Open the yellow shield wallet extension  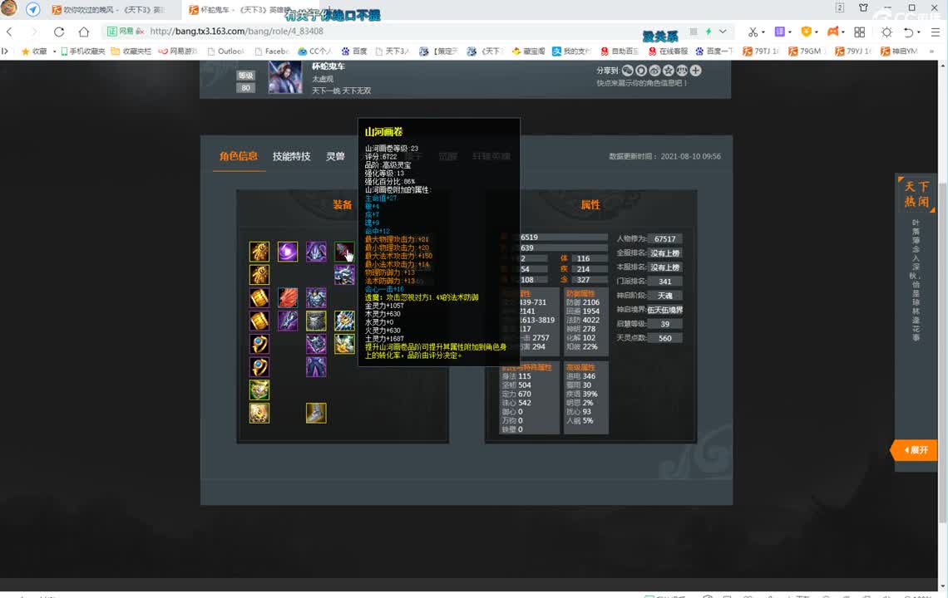click(806, 32)
